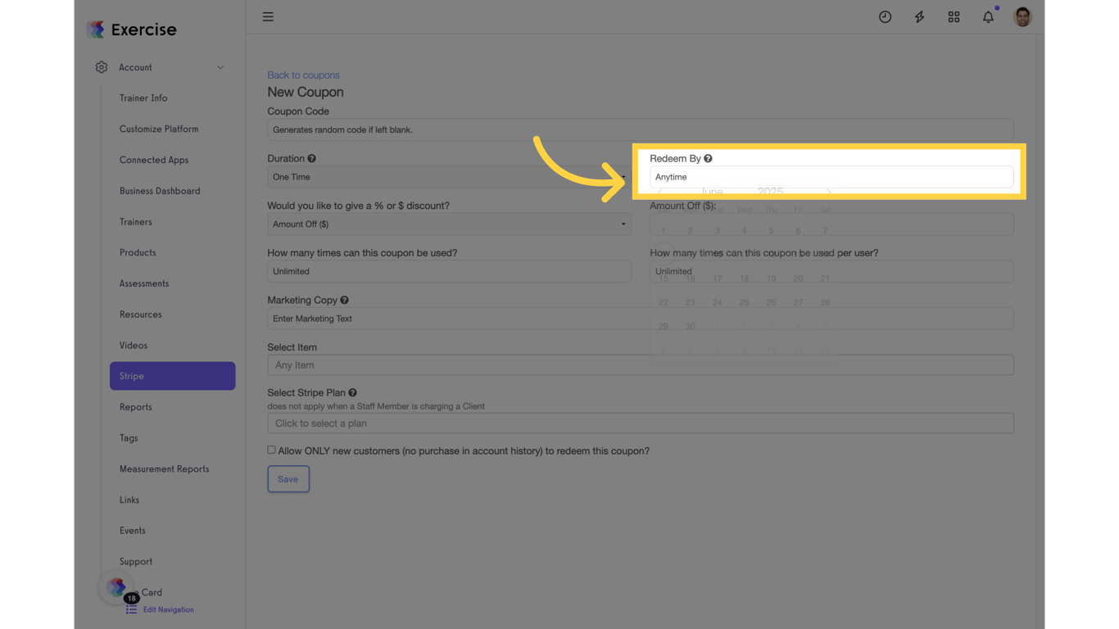The image size is (1119, 629).
Task: Click the Redeem By help icon
Action: 708,159
